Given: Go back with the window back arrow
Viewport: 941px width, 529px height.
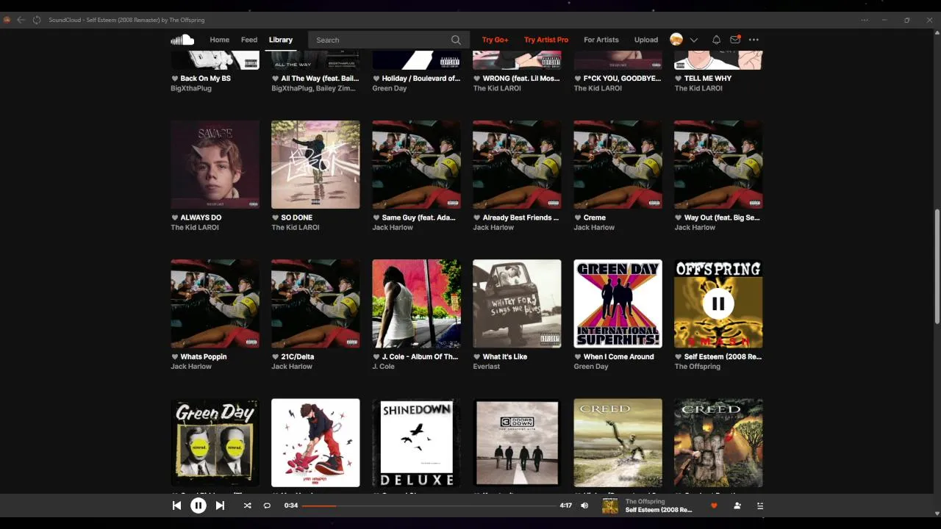Looking at the screenshot, I should (21, 20).
